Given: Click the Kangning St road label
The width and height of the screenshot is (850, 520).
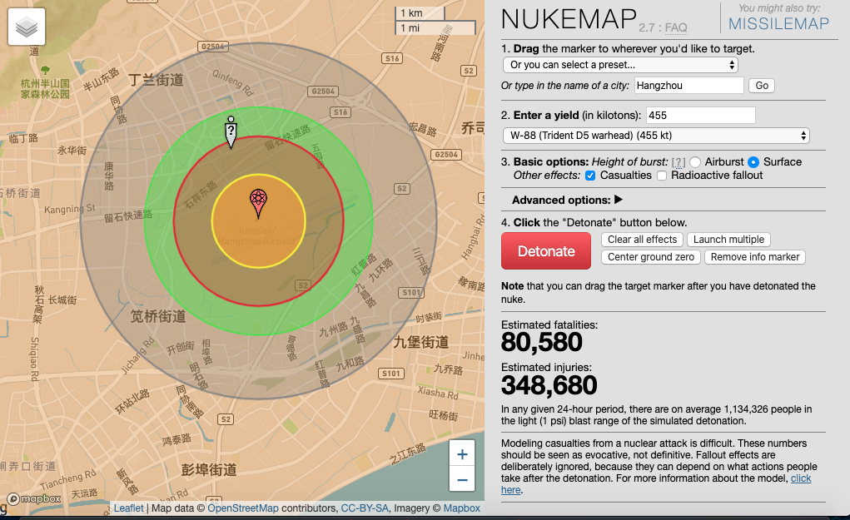Looking at the screenshot, I should pos(69,209).
